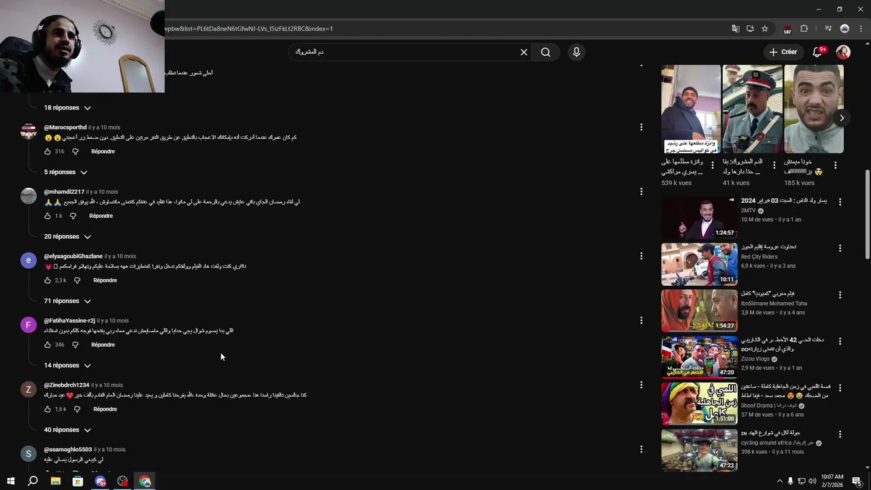Image resolution: width=871 pixels, height=490 pixels.
Task: Play the Red City Riders video
Action: point(700,265)
